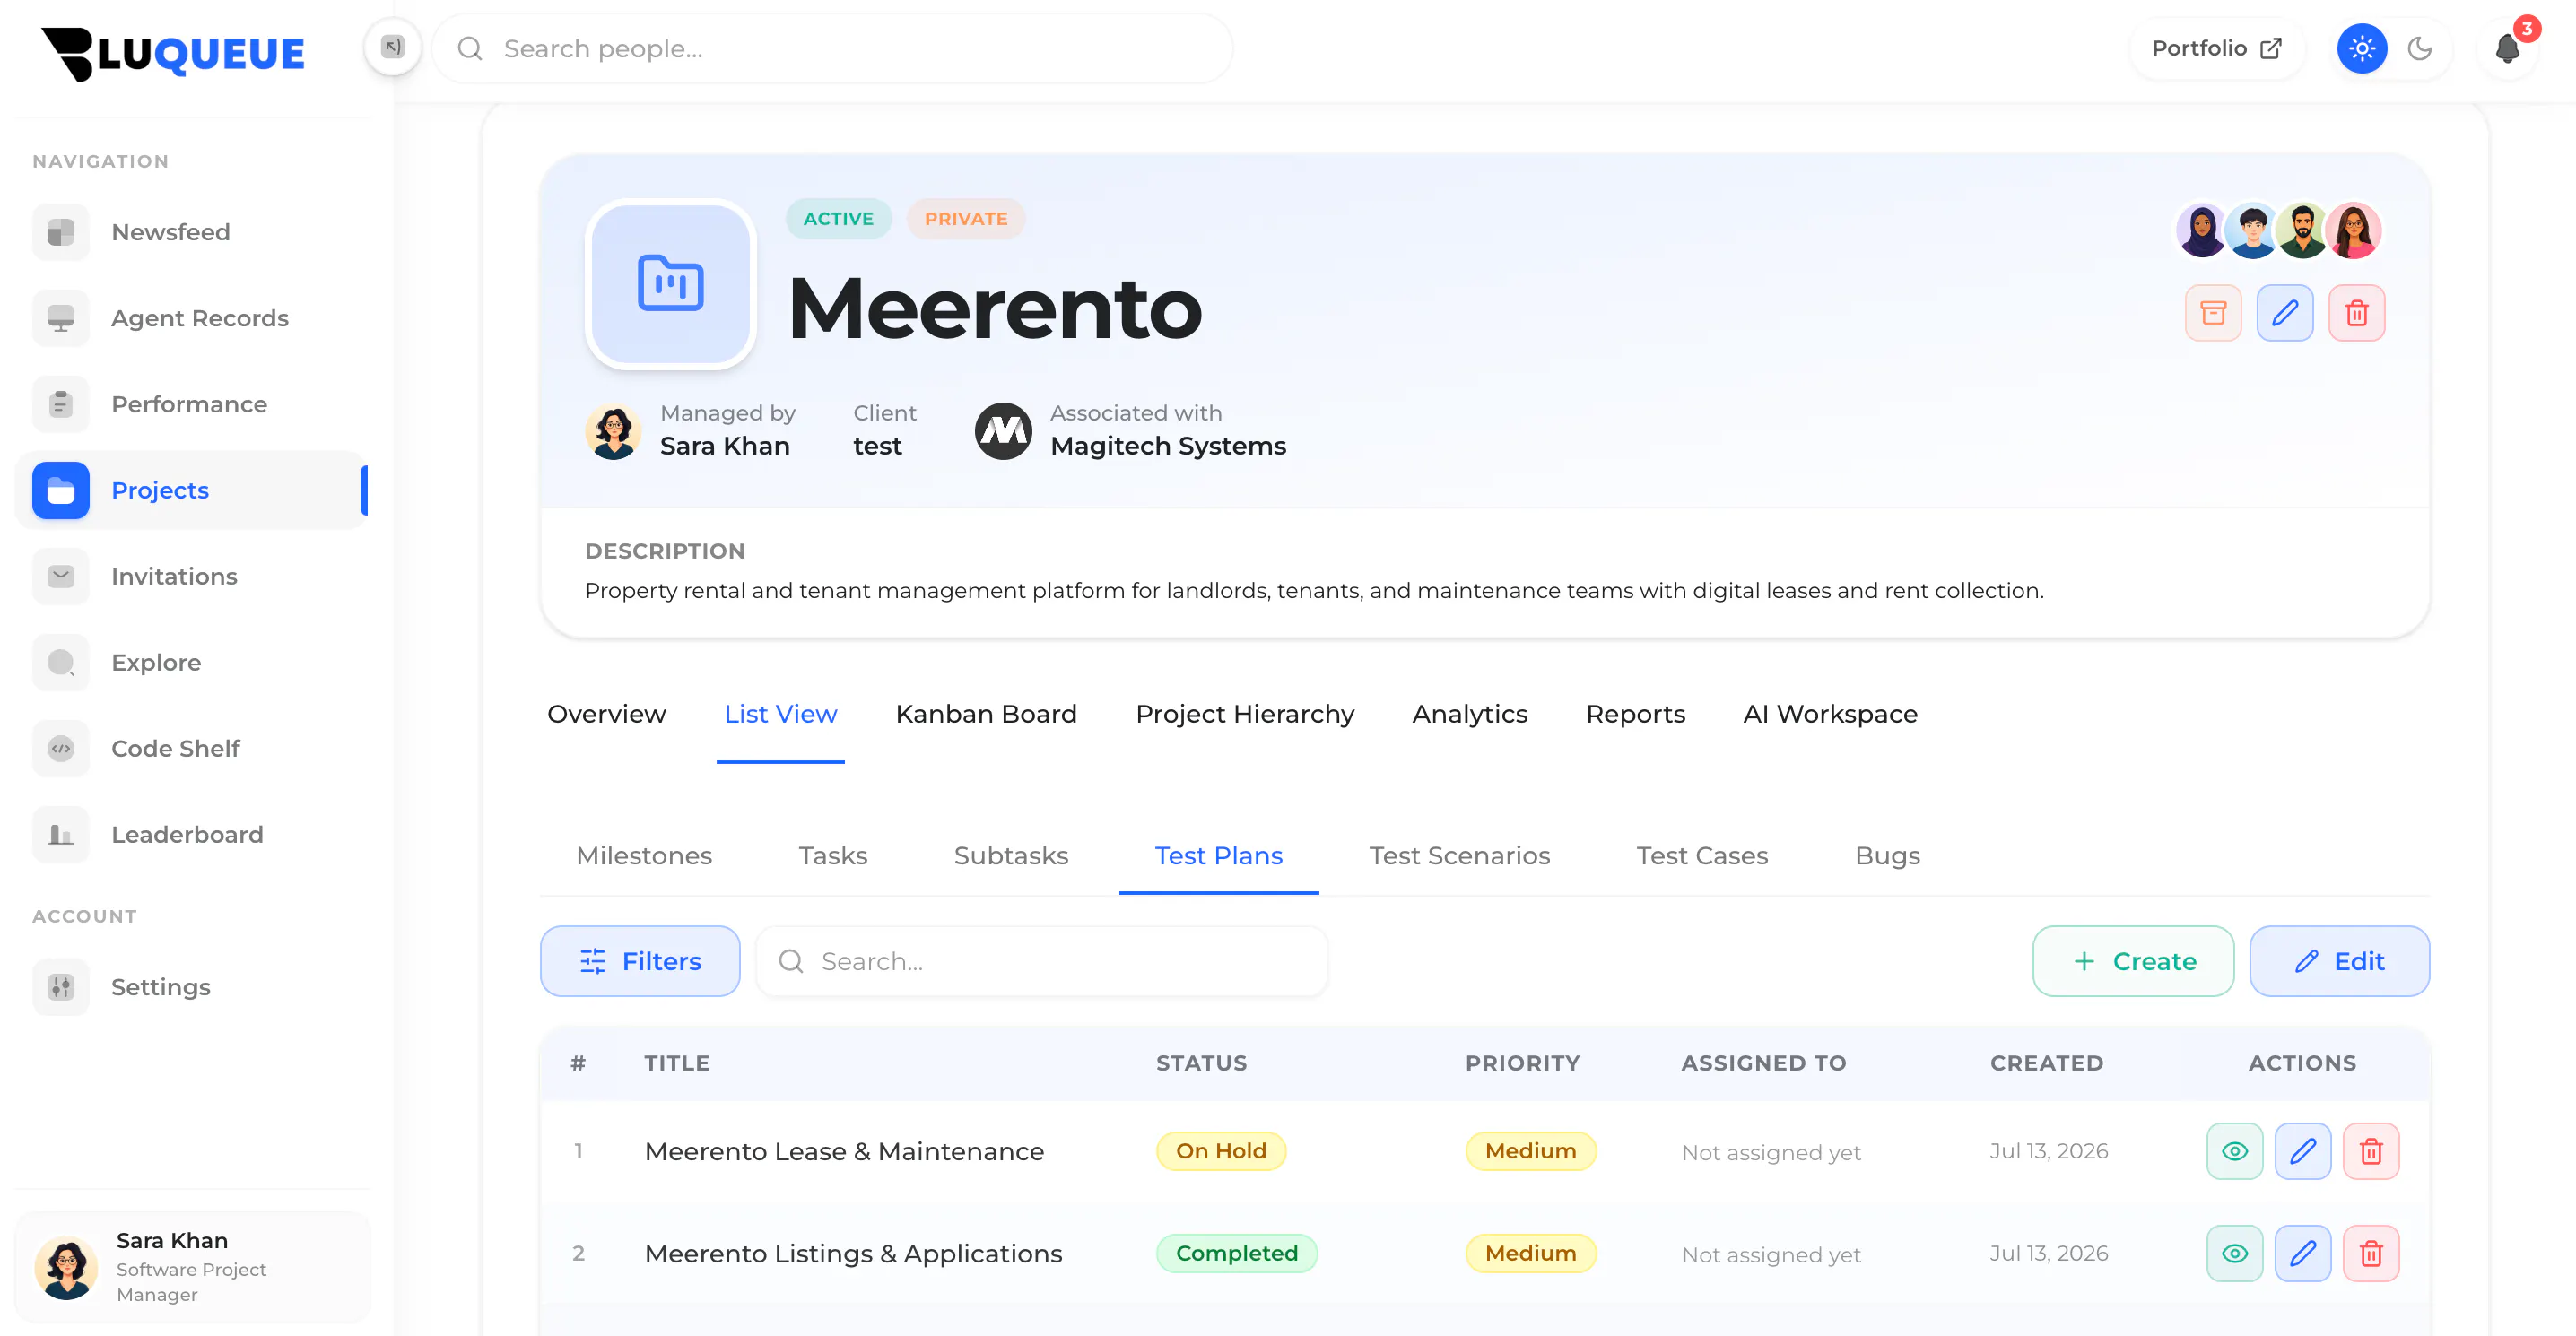Image resolution: width=2576 pixels, height=1336 pixels.
Task: Switch to light theme sun icon
Action: [x=2362, y=49]
